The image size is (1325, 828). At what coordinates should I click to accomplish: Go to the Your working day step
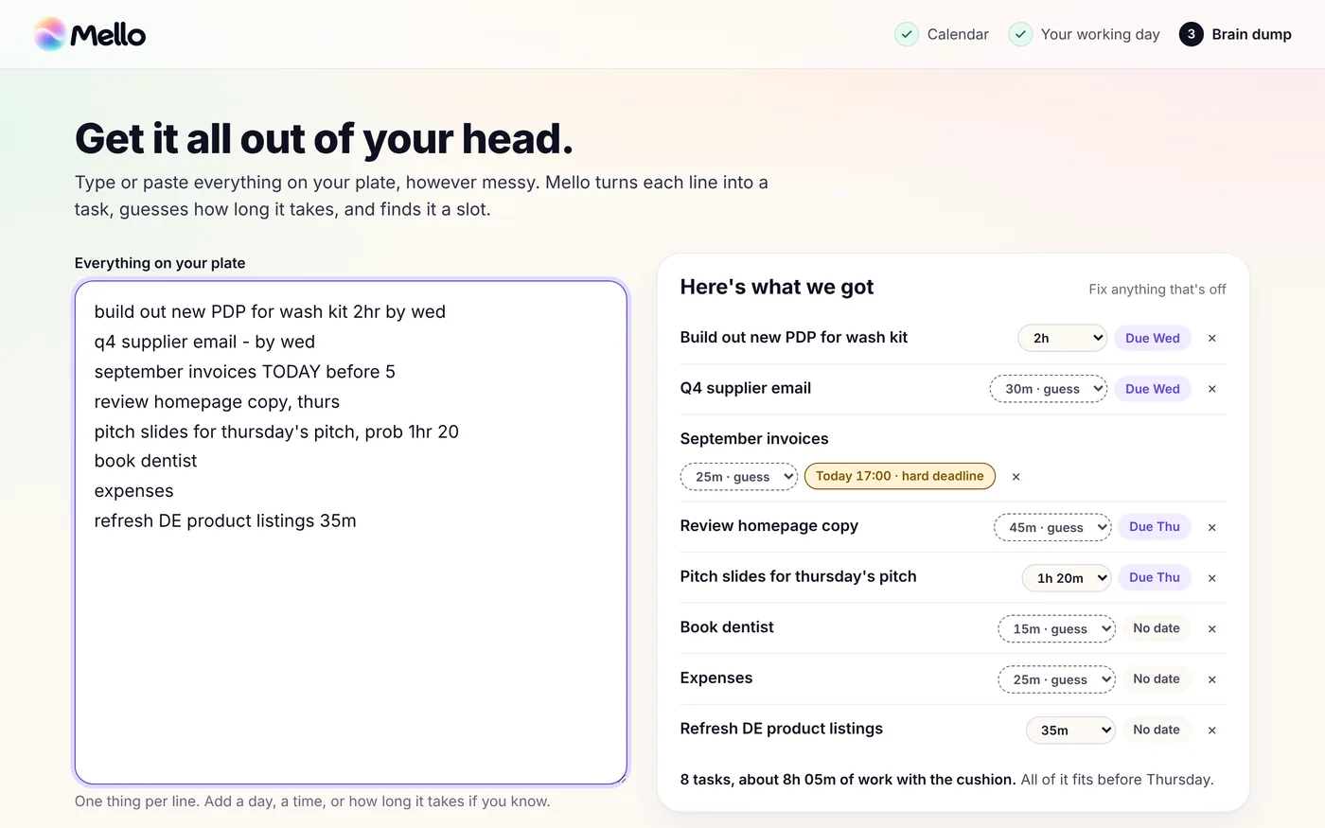[x=1084, y=34]
